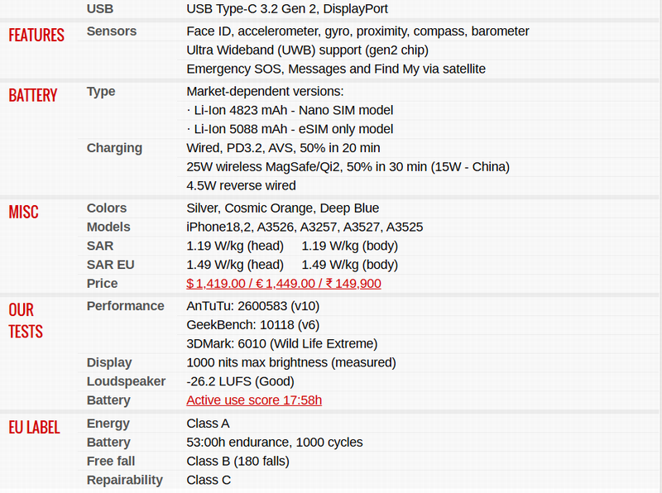This screenshot has height=493, width=662.
Task: Click the USB spec label
Action: coord(100,8)
